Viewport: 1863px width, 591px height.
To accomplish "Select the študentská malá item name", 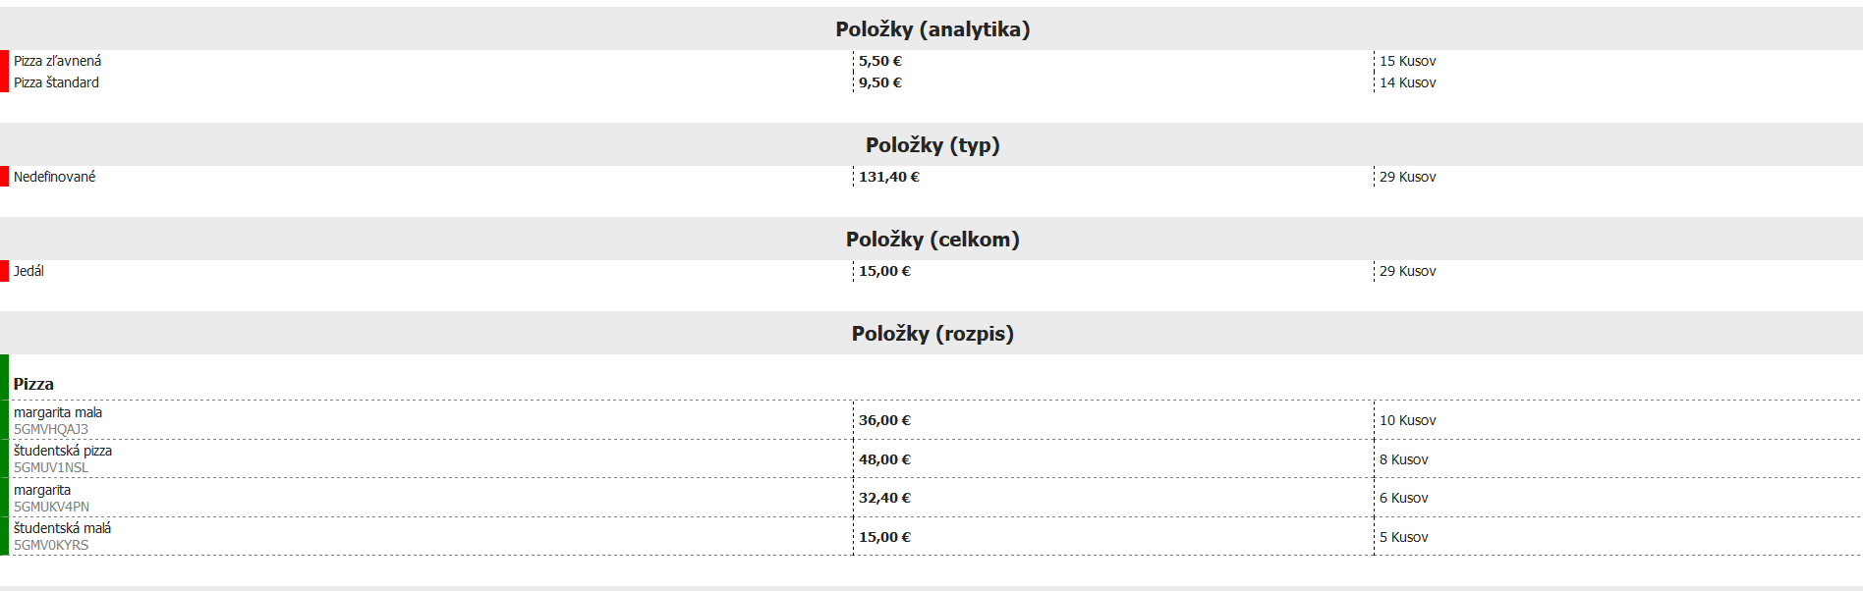I will (x=62, y=528).
